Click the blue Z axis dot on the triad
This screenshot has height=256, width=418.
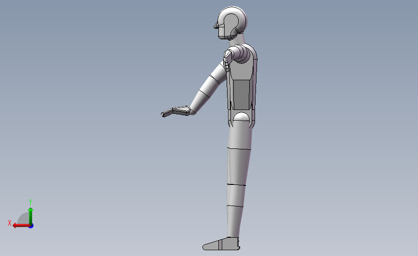(x=31, y=226)
